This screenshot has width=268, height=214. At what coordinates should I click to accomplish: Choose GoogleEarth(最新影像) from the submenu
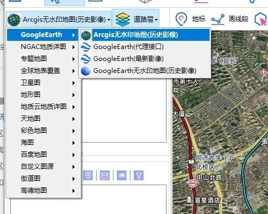pos(128,59)
